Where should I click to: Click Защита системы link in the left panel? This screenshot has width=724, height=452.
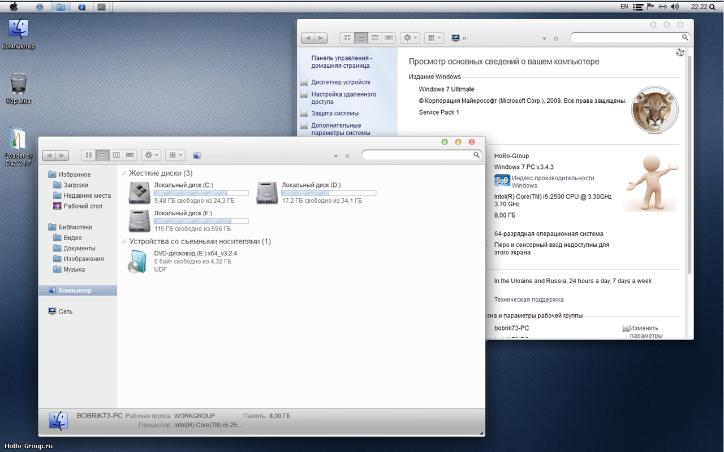click(x=335, y=114)
